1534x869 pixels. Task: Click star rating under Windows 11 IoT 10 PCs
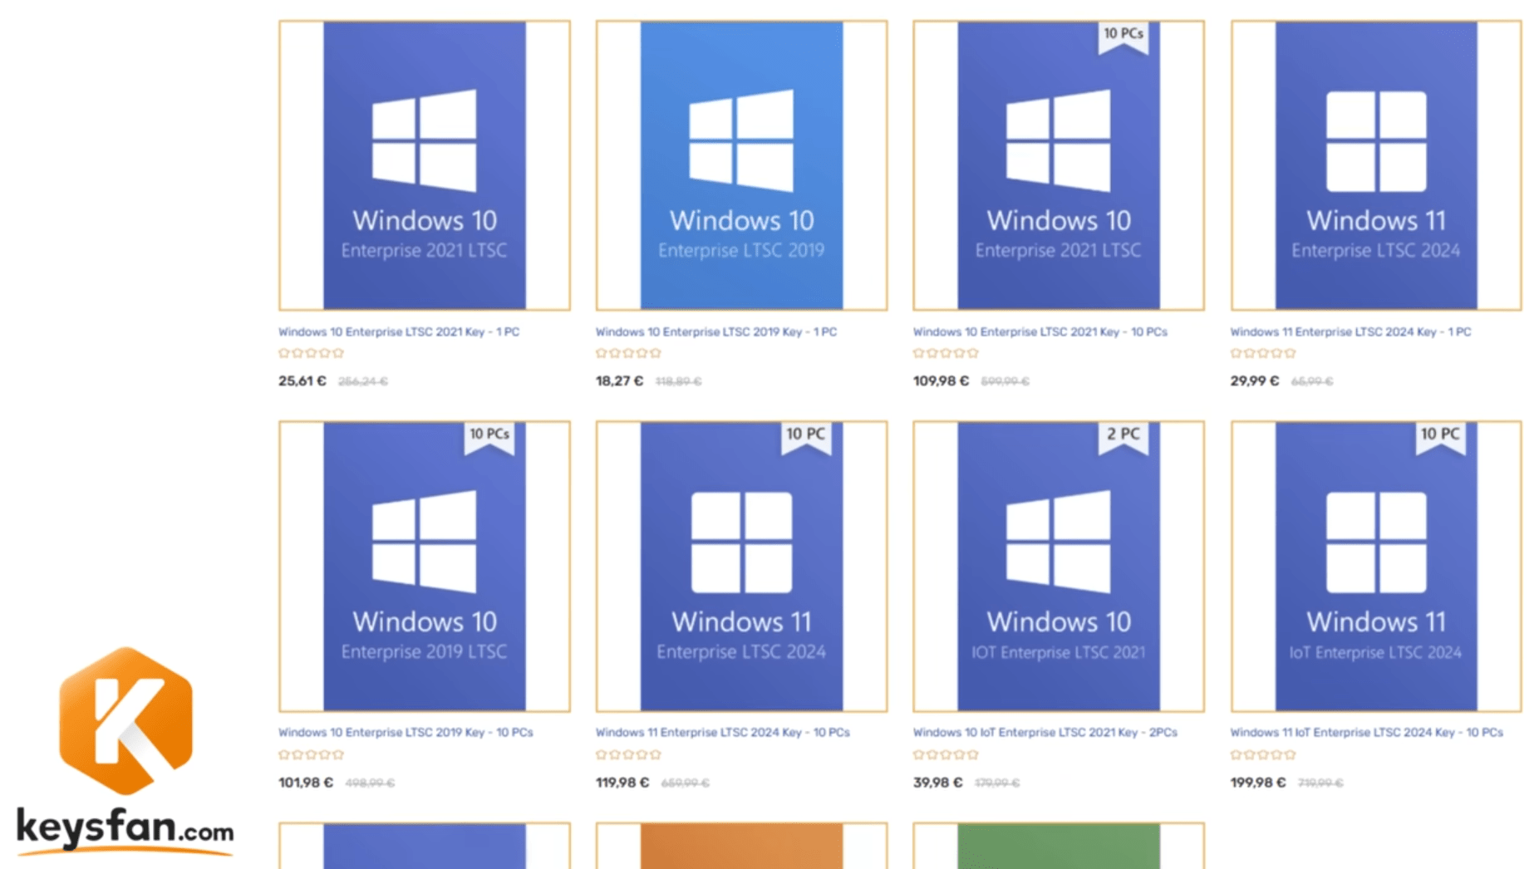(1262, 754)
